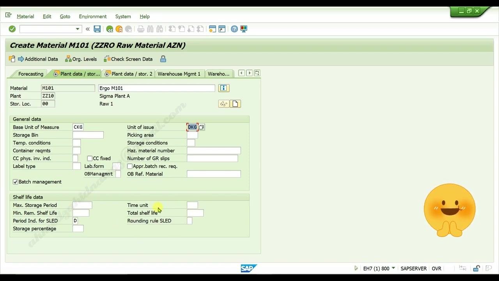The width and height of the screenshot is (499, 281).
Task: Toggle the CC fixed checkbox
Action: pyautogui.click(x=90, y=158)
